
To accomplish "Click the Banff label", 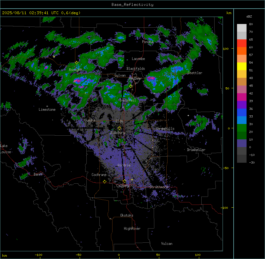I will tap(38, 174).
